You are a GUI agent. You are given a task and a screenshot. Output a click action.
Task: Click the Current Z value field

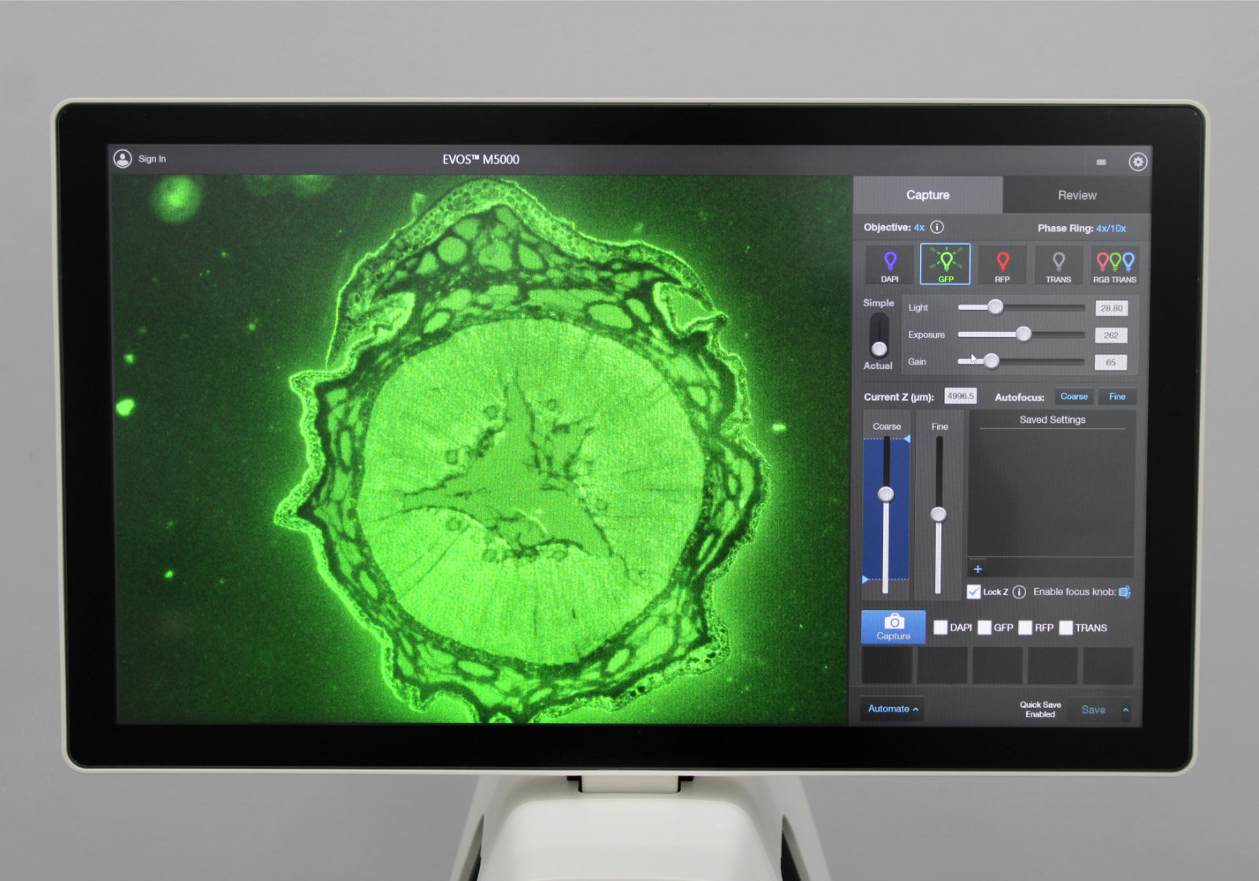[960, 396]
